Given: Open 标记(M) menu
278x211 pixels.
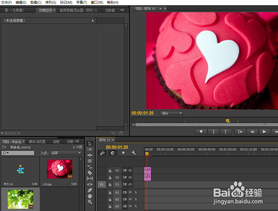Looking at the screenshot, I should coord(66,2).
